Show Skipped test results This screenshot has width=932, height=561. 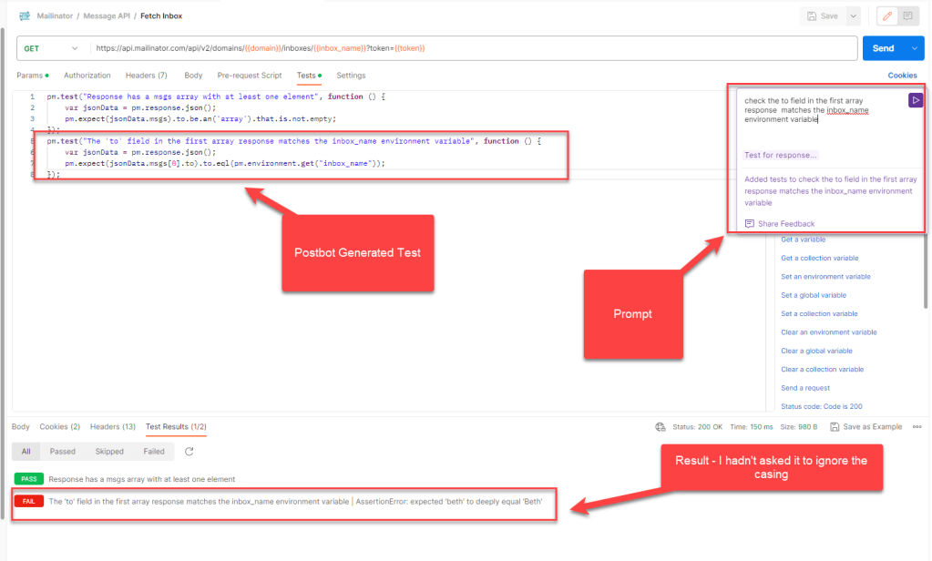point(109,452)
